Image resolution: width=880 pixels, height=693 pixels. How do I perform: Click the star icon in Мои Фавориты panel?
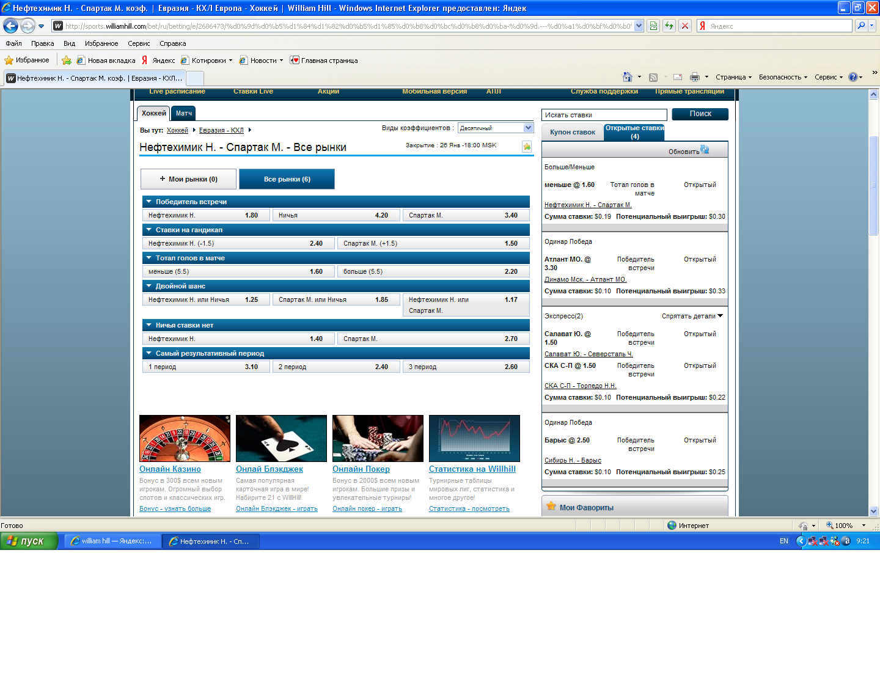tap(551, 506)
